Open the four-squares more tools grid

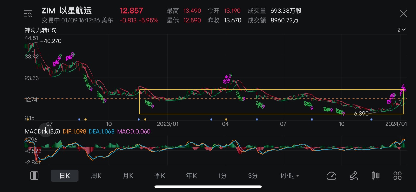[x=397, y=176]
